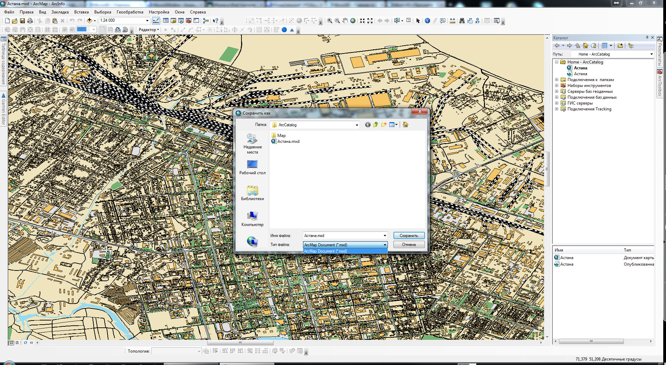666x365 pixels.
Task: Click the Measure ruler tool
Action: [453, 21]
